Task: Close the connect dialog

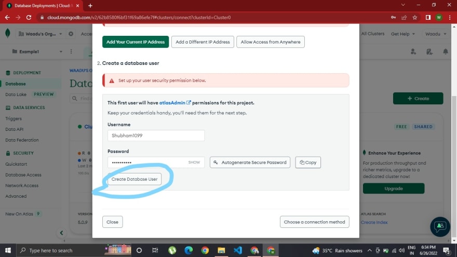Action: point(112,222)
